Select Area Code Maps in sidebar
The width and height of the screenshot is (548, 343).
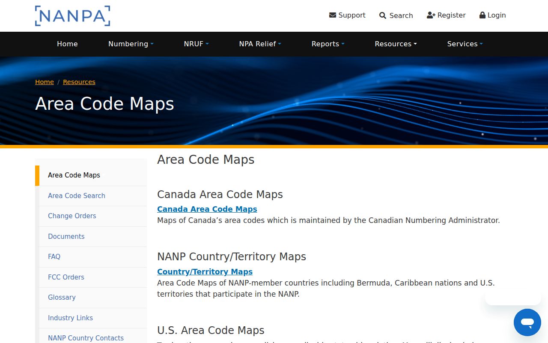tap(91, 175)
